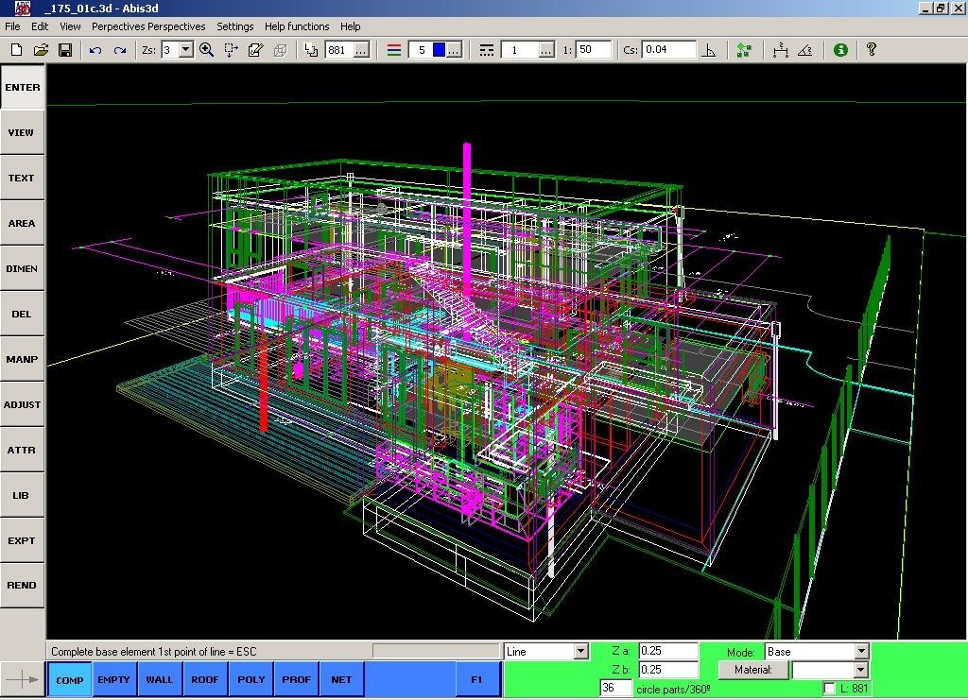968x700 pixels.
Task: Open the edit/redraw pencil tool
Action: [256, 49]
